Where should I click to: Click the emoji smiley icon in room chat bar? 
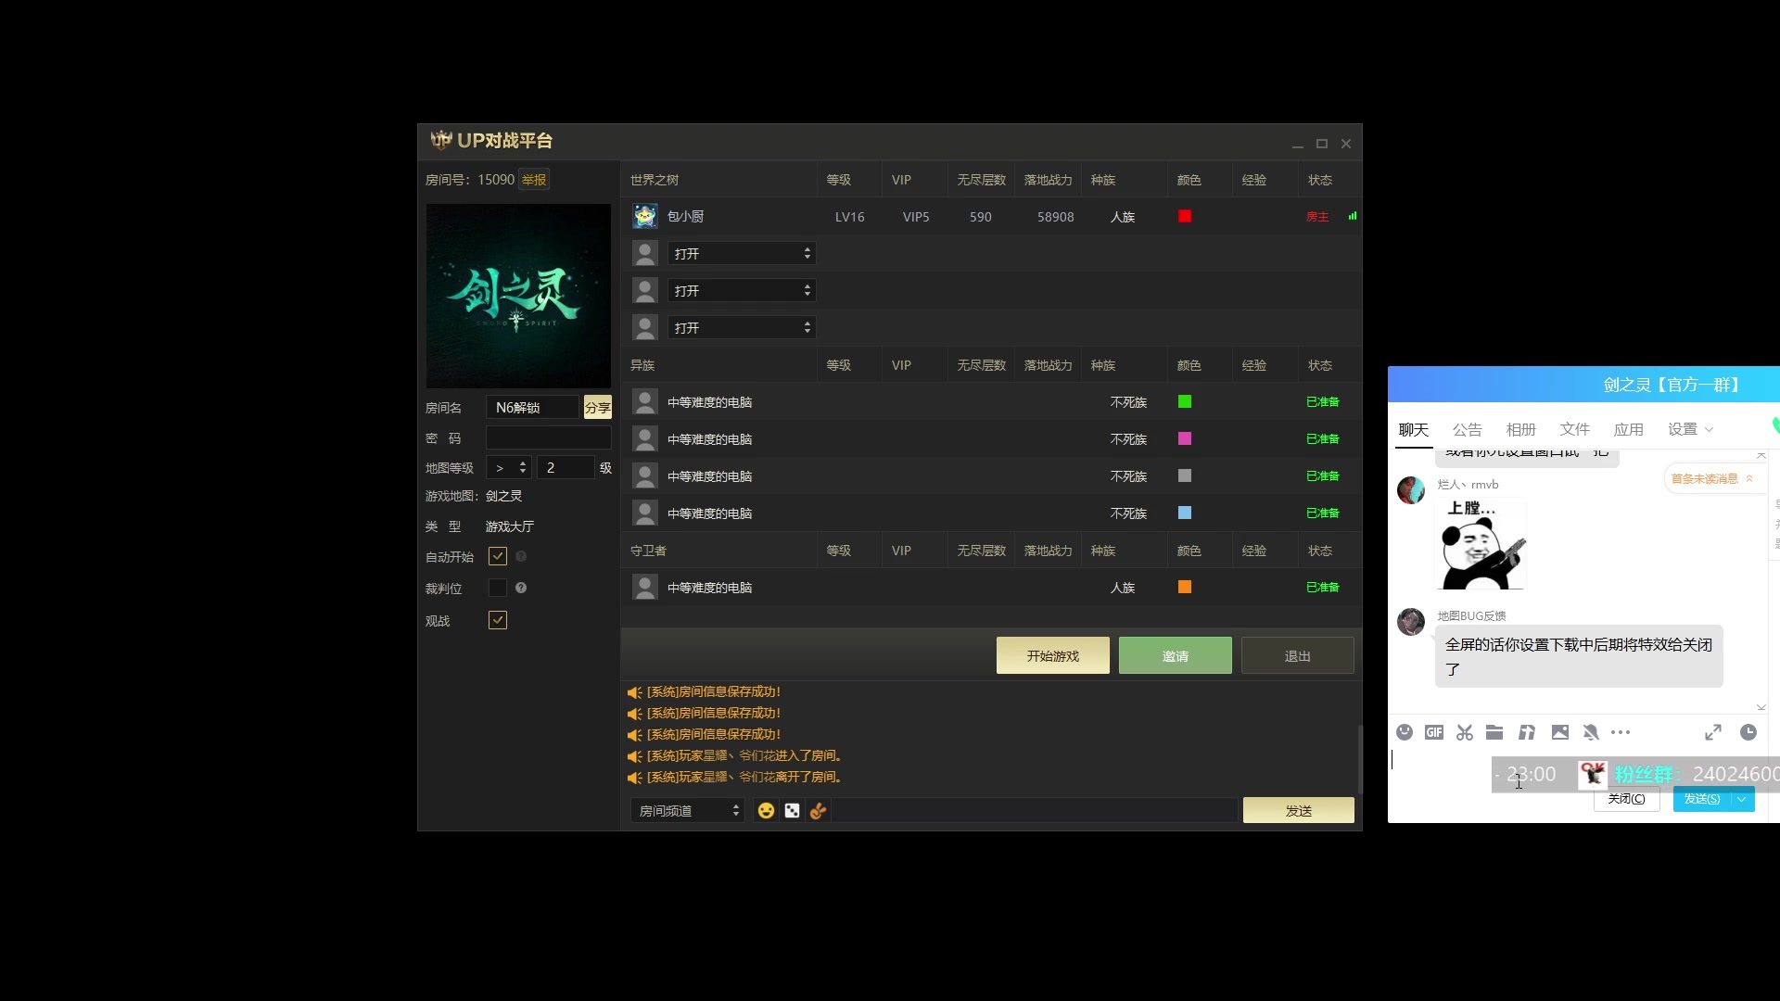[766, 811]
